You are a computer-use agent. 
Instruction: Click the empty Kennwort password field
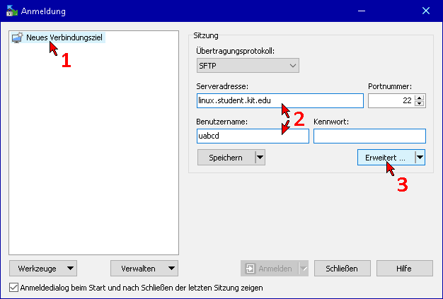click(x=369, y=136)
